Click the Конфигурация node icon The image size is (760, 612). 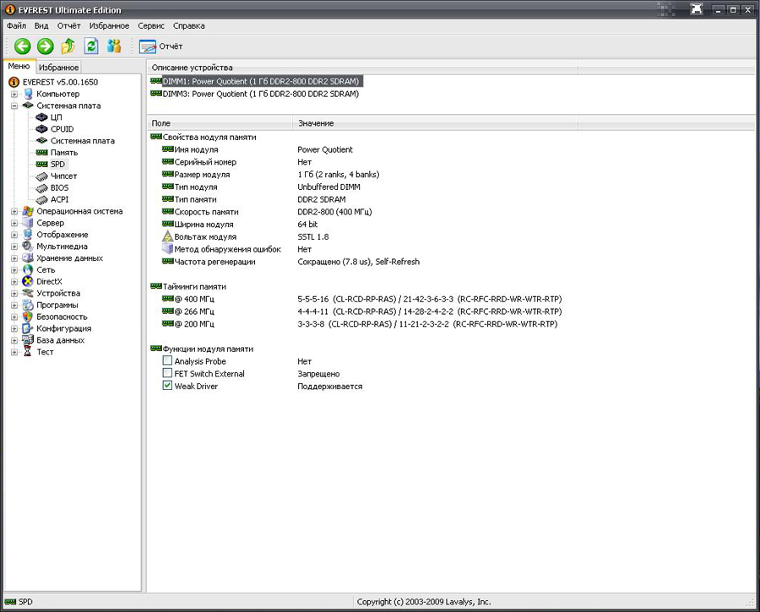pyautogui.click(x=28, y=328)
